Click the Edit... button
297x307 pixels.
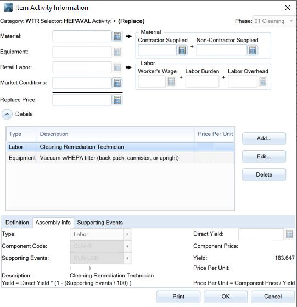(x=264, y=157)
